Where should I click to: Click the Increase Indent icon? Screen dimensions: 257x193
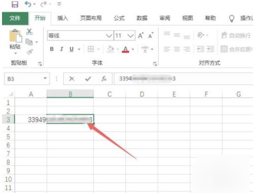point(210,49)
